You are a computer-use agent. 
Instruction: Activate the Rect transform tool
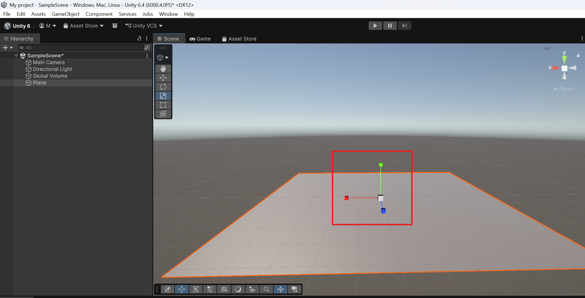163,105
